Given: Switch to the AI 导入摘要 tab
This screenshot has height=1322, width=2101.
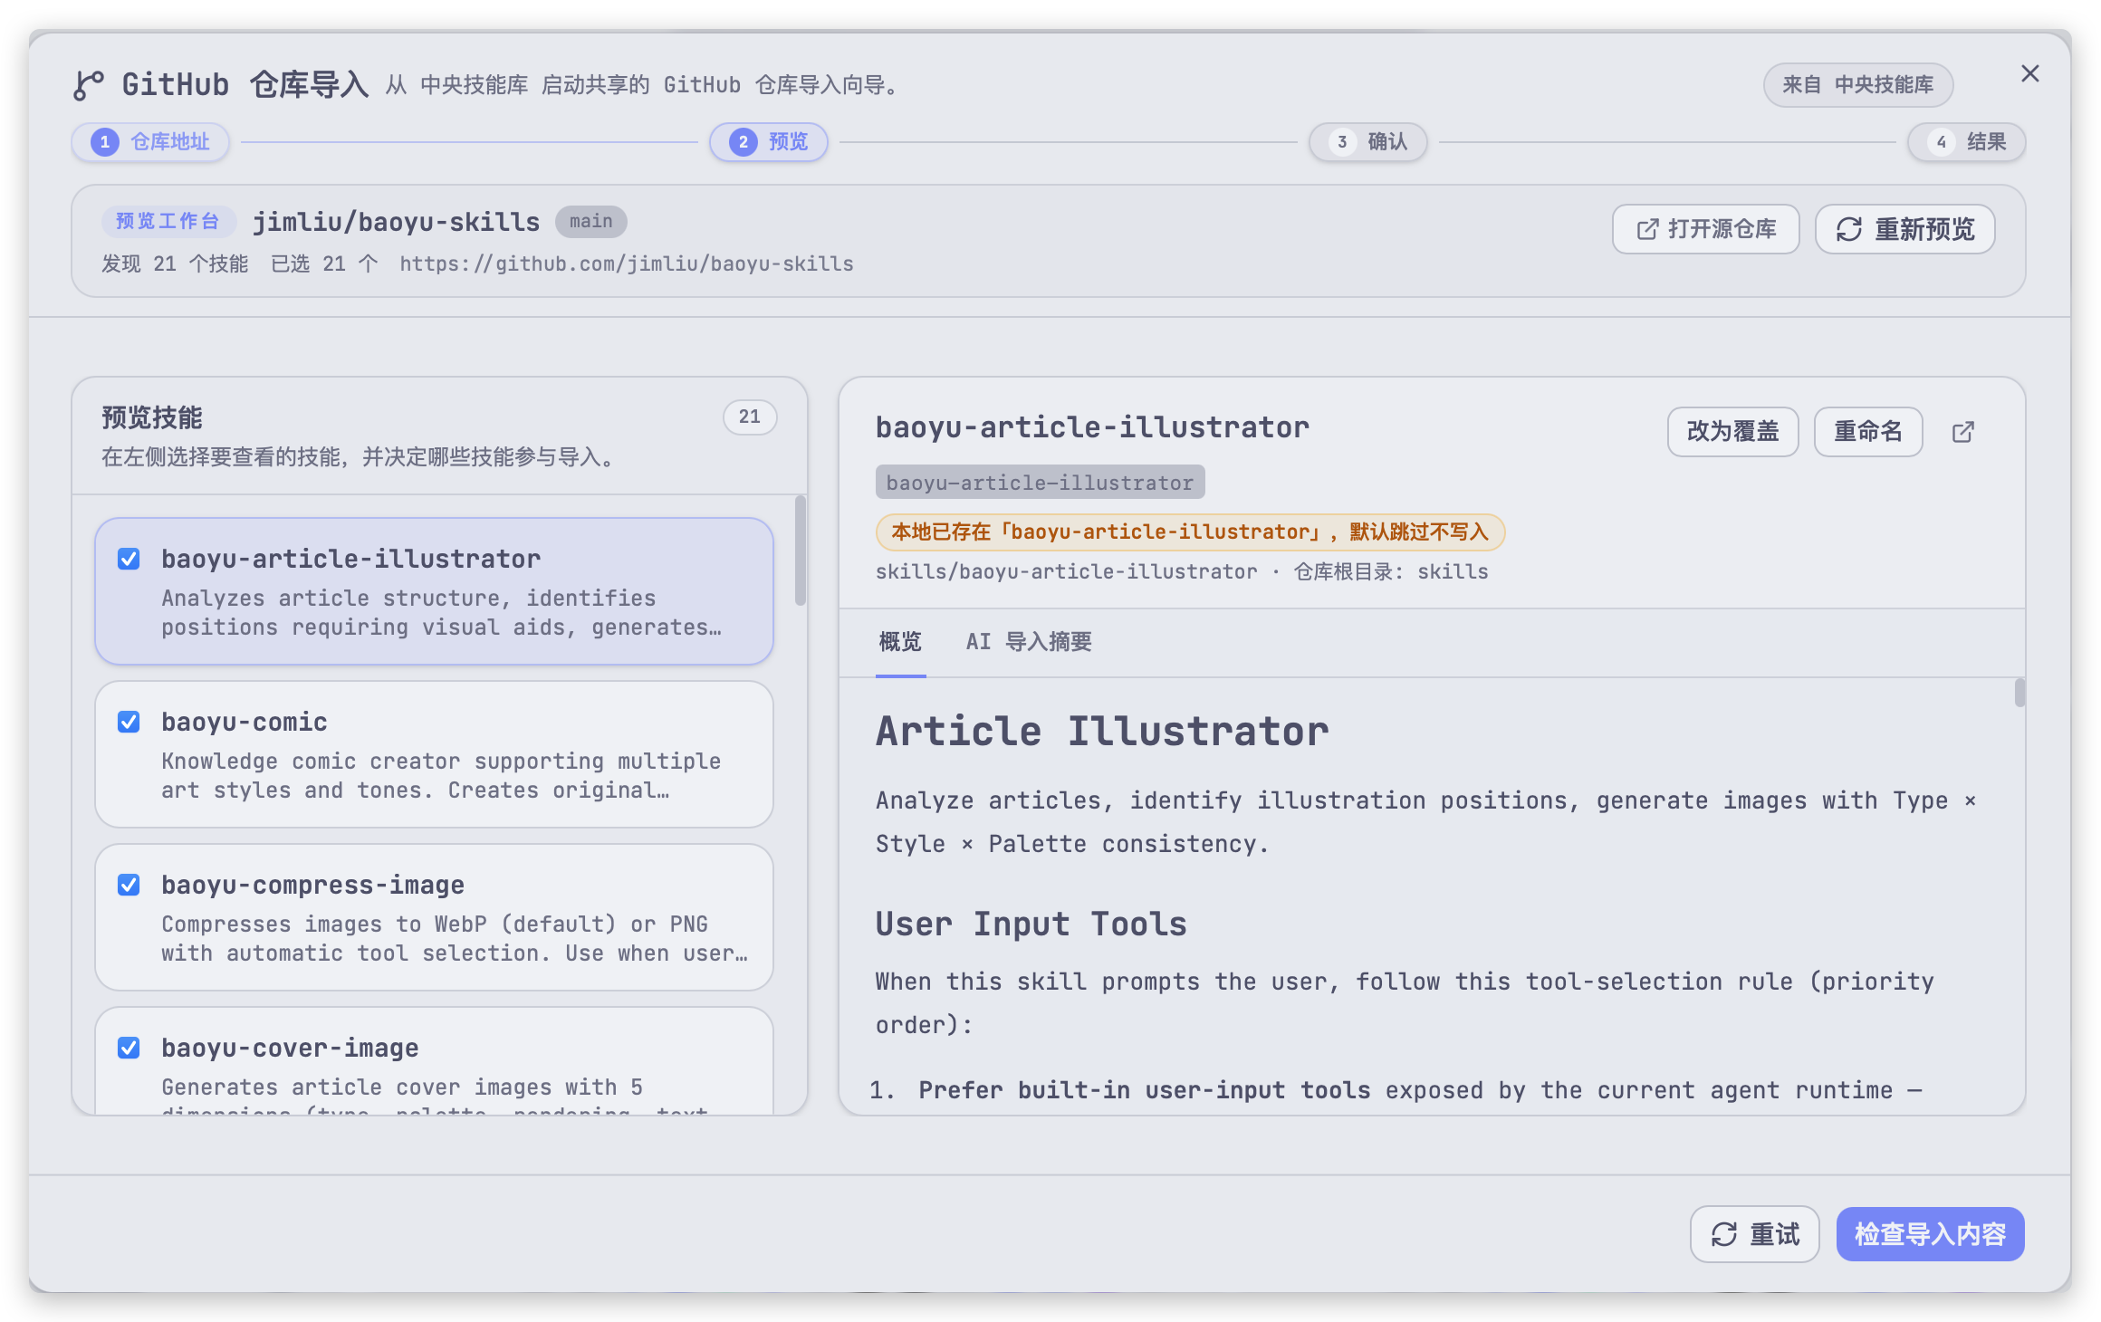Looking at the screenshot, I should click(1029, 642).
